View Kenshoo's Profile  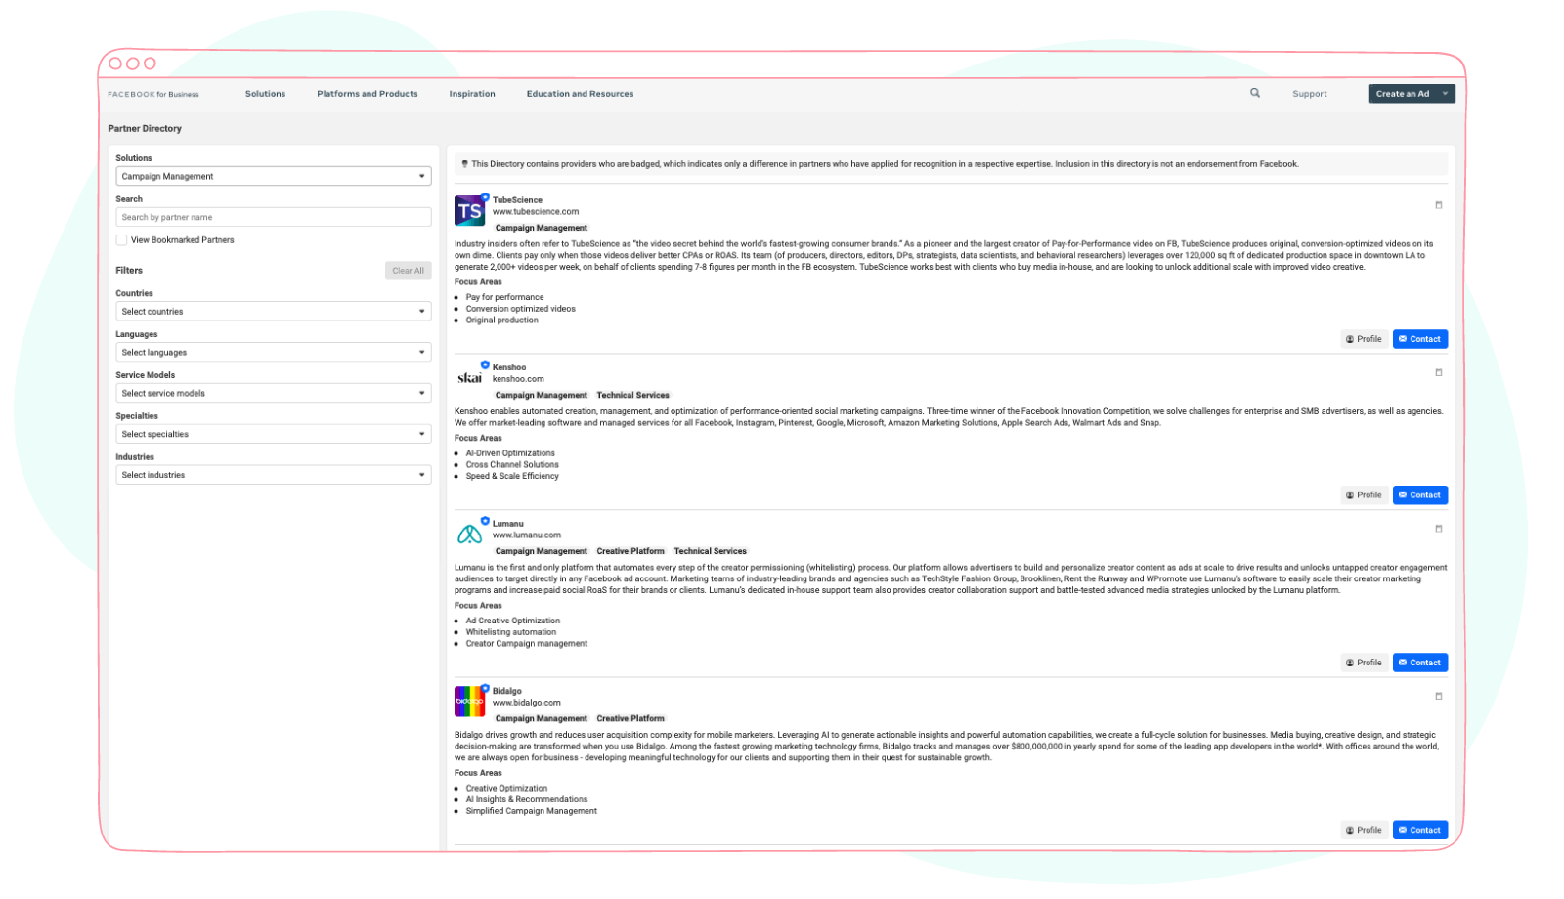coord(1364,495)
